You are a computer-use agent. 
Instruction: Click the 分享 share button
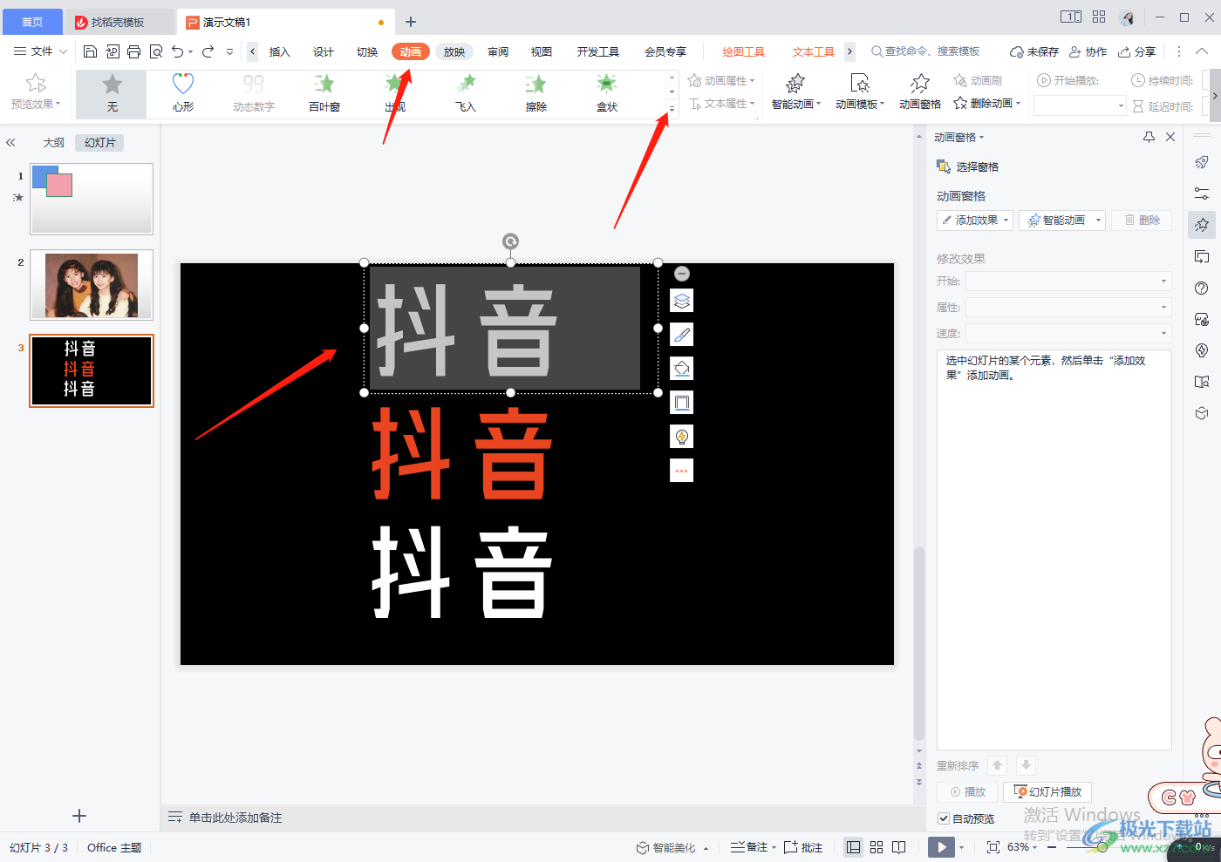[x=1137, y=51]
